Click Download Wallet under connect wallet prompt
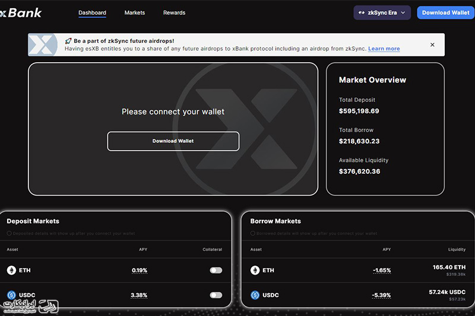Screen dimensions: 475x316 173,141
